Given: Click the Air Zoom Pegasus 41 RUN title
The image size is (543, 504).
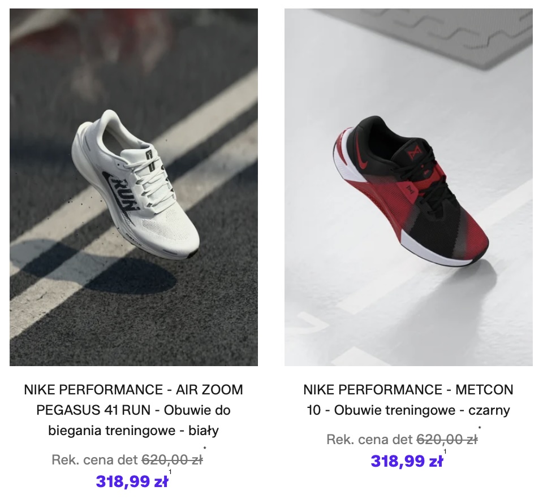Looking at the screenshot, I should [x=133, y=410].
